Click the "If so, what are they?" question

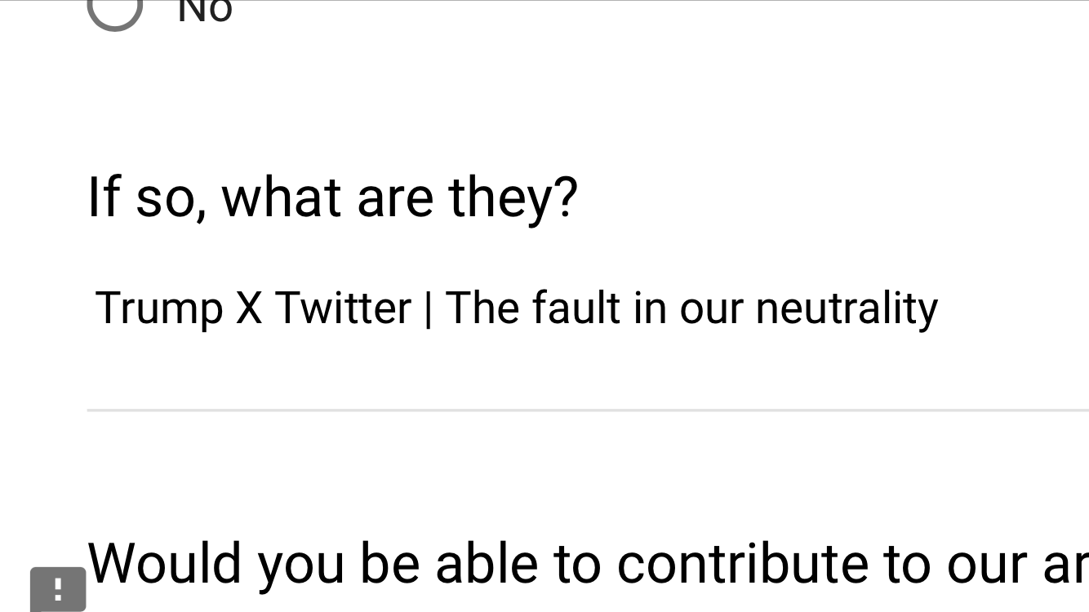coord(332,197)
